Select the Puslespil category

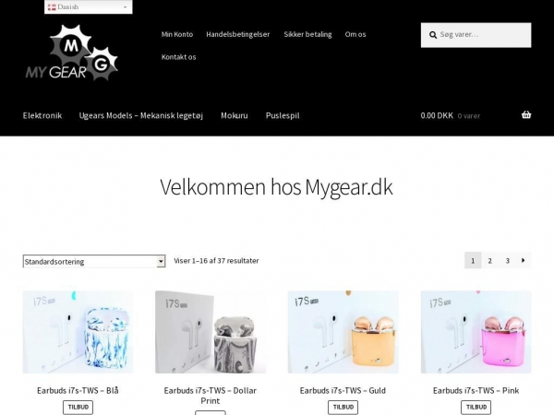coord(283,115)
